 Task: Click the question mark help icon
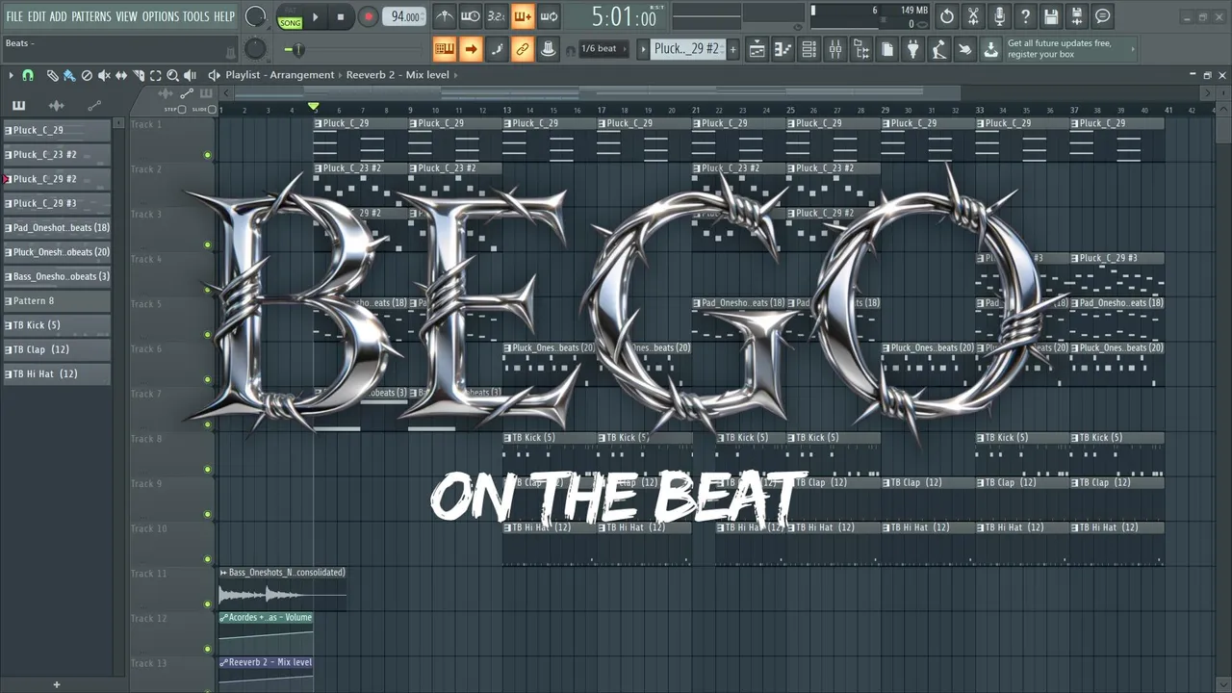coord(1025,16)
